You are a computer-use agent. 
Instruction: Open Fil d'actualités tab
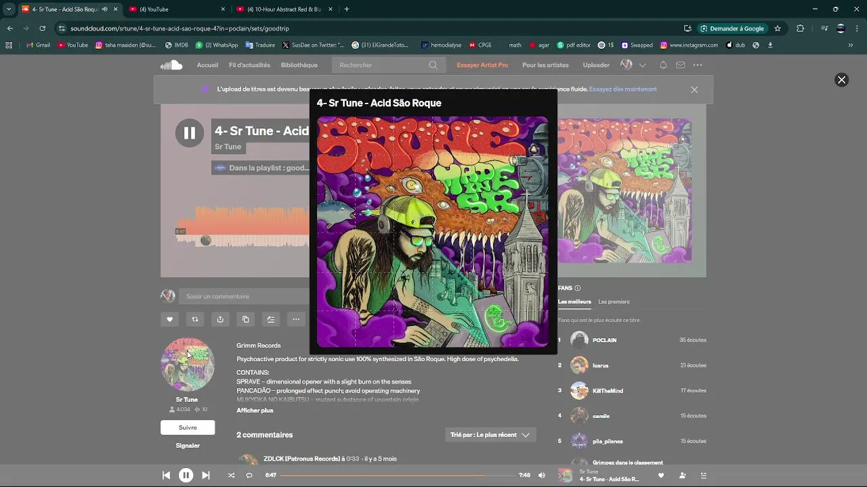coord(249,65)
